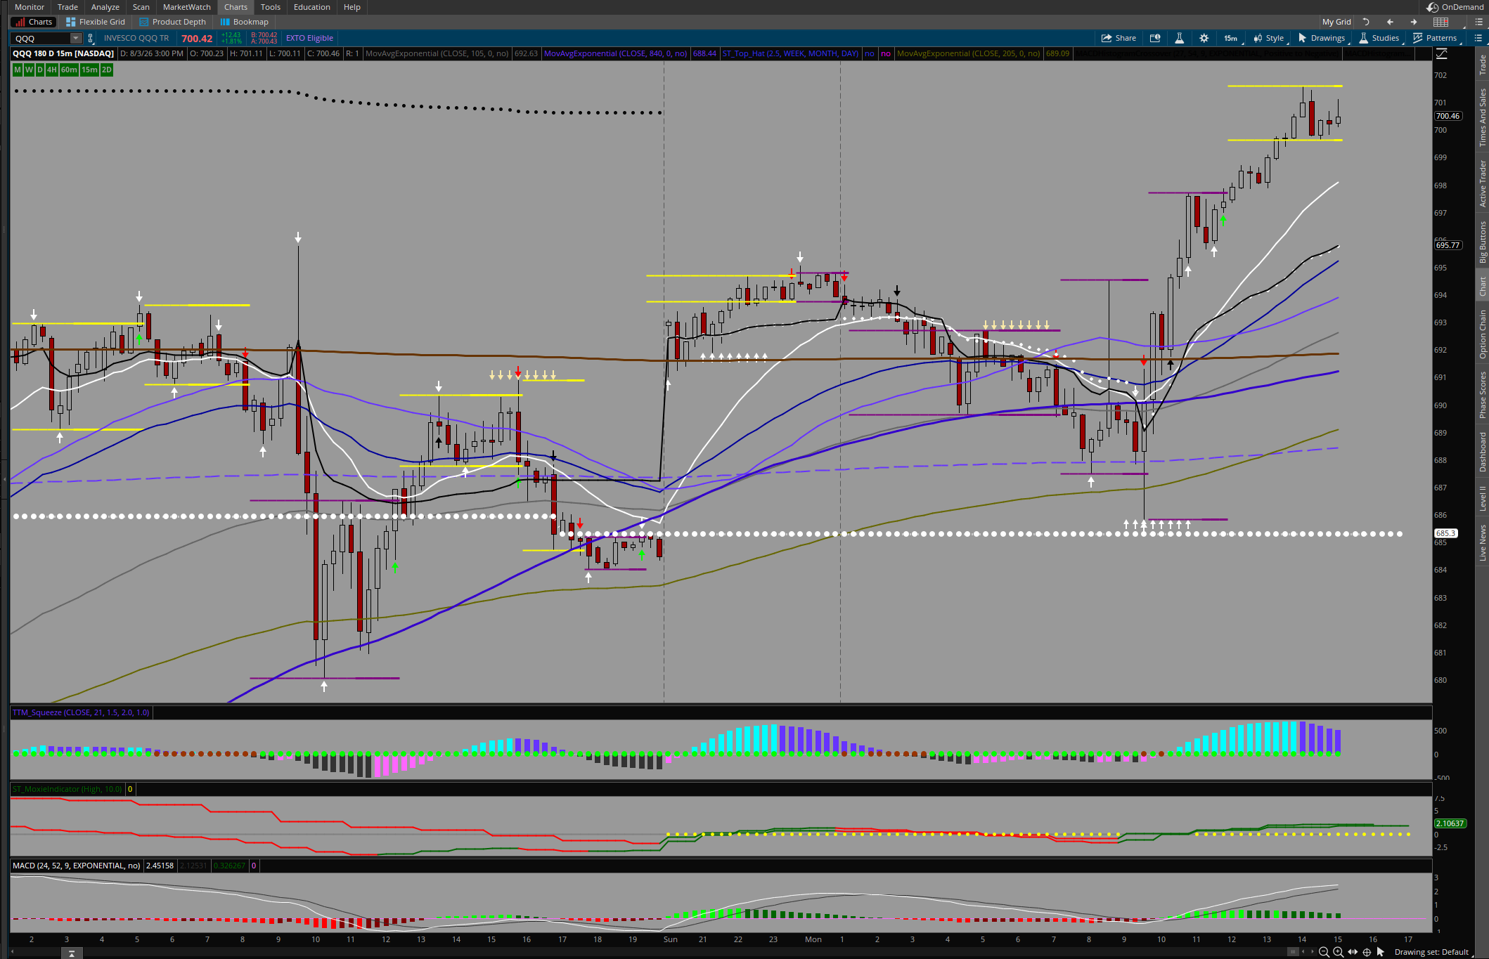The width and height of the screenshot is (1489, 959).
Task: Expand the Style dropdown
Action: click(x=1269, y=38)
